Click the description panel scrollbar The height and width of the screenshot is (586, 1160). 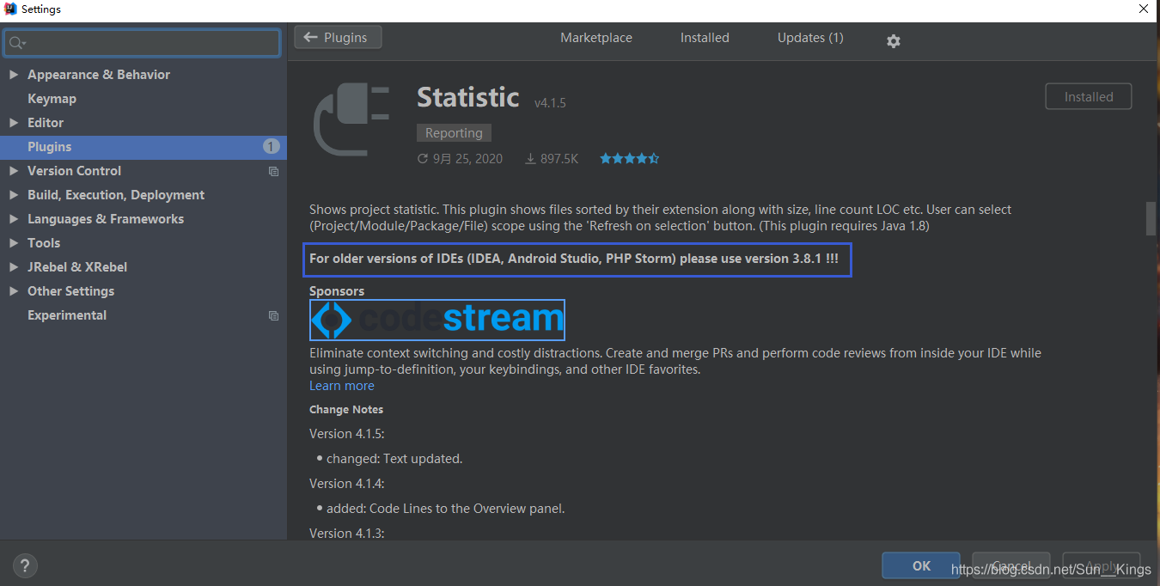coord(1151,217)
